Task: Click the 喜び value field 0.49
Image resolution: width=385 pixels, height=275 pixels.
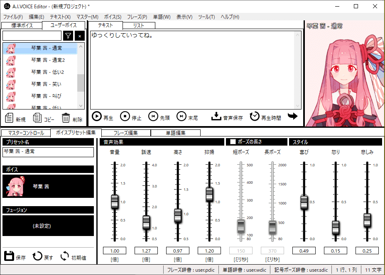Action: tap(304, 251)
